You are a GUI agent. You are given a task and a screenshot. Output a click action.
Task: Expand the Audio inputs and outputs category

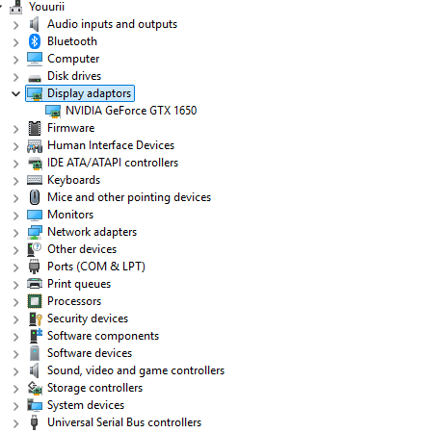pyautogui.click(x=15, y=25)
